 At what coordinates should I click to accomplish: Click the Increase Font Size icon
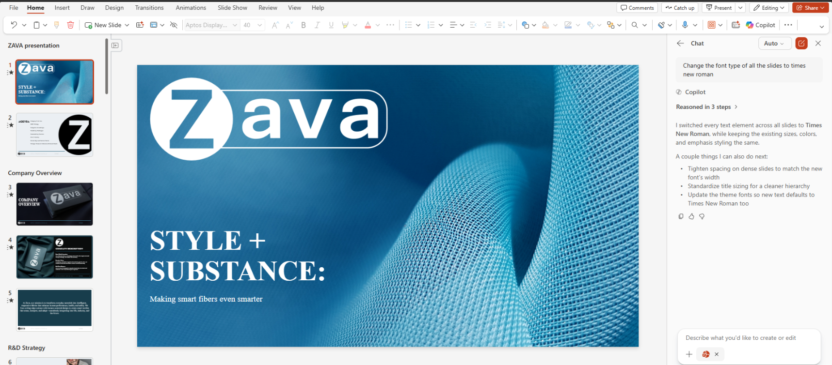[x=275, y=25]
